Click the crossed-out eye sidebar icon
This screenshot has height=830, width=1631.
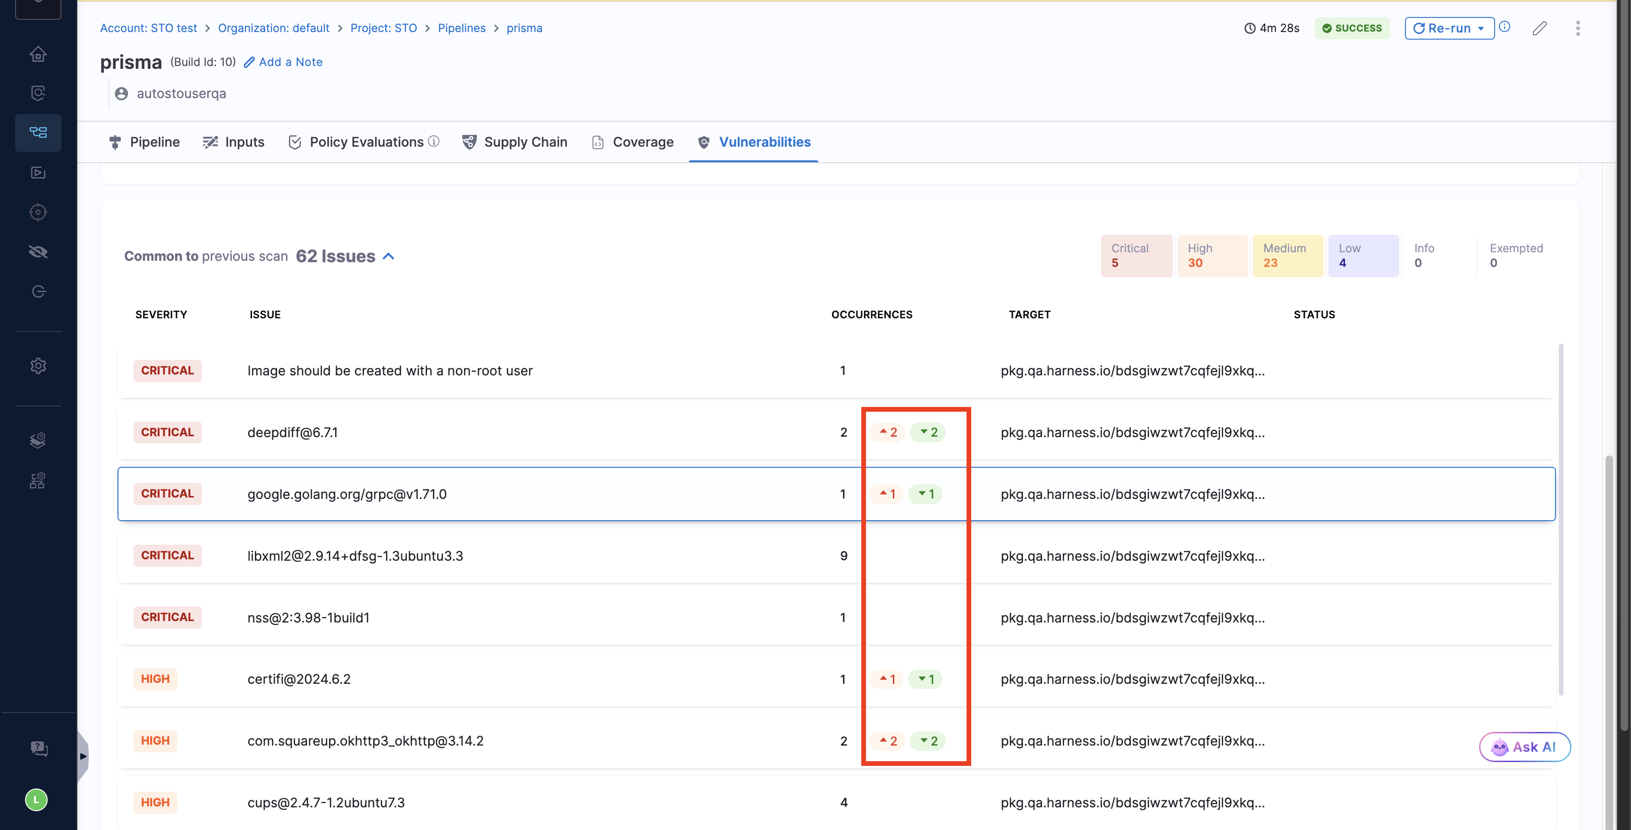[x=38, y=252]
